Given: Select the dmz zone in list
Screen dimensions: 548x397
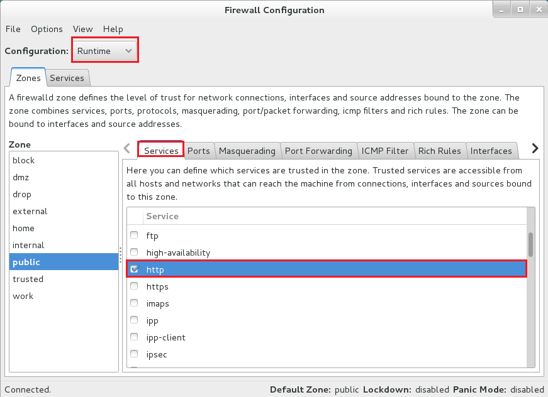Looking at the screenshot, I should (21, 177).
